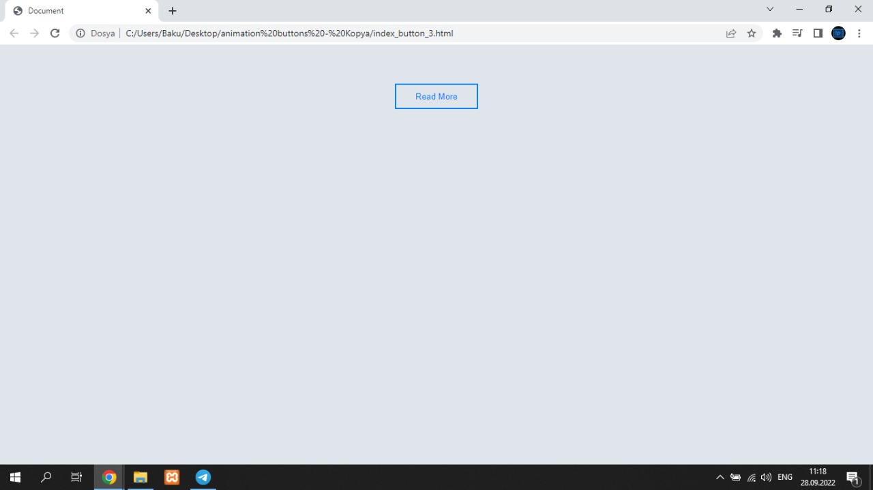Screen dimensions: 873x490
Task: Open the site information icon near the address
Action: (x=80, y=33)
